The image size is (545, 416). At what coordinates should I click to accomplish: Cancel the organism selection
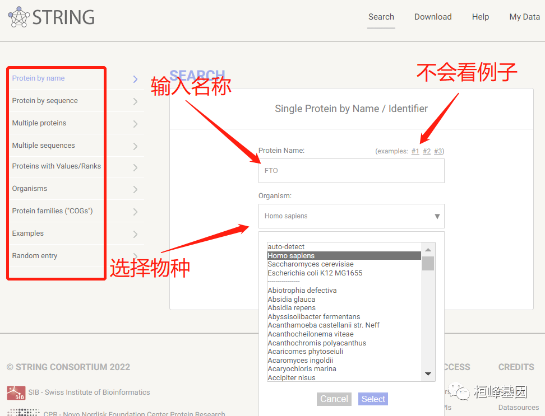pos(334,399)
